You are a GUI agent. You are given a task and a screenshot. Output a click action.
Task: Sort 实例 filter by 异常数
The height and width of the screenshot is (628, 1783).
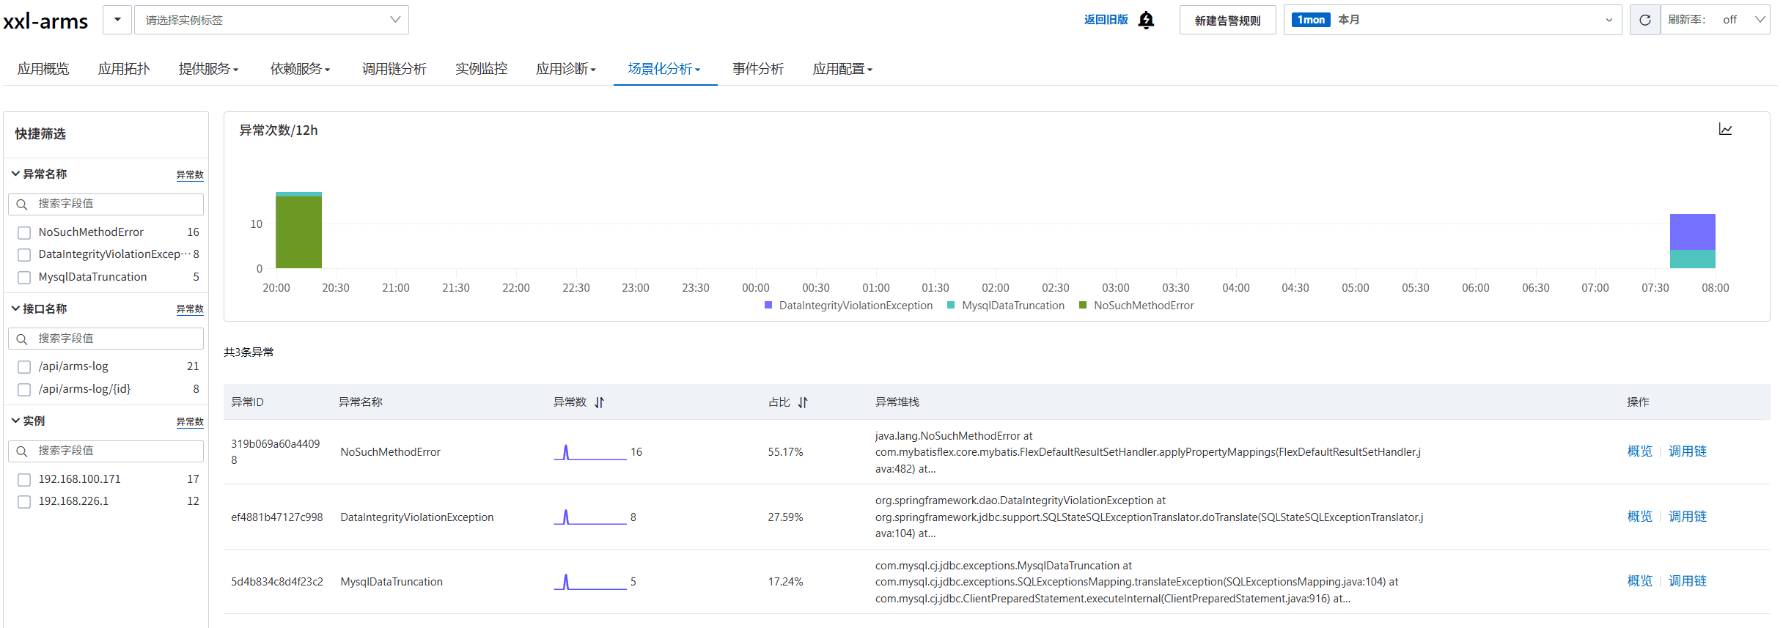click(190, 422)
